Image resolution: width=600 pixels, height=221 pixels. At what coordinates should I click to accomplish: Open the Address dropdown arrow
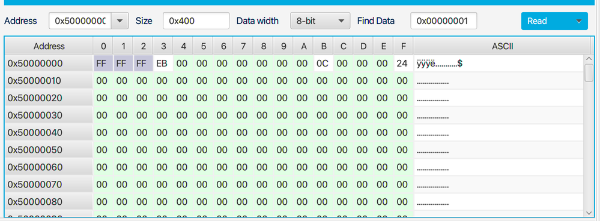120,21
